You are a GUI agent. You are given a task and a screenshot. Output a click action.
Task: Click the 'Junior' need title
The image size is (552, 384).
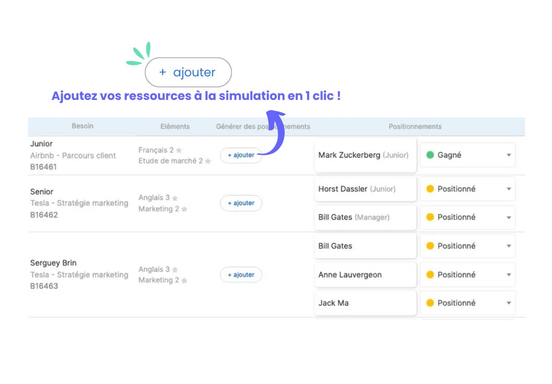pyautogui.click(x=41, y=143)
